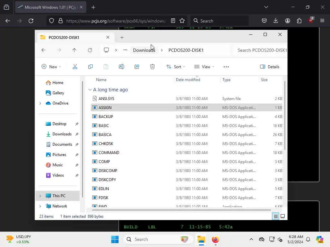Expand chevron between Downloads and PCDOS200-DISK1
The height and width of the screenshot is (247, 330).
tap(162, 50)
